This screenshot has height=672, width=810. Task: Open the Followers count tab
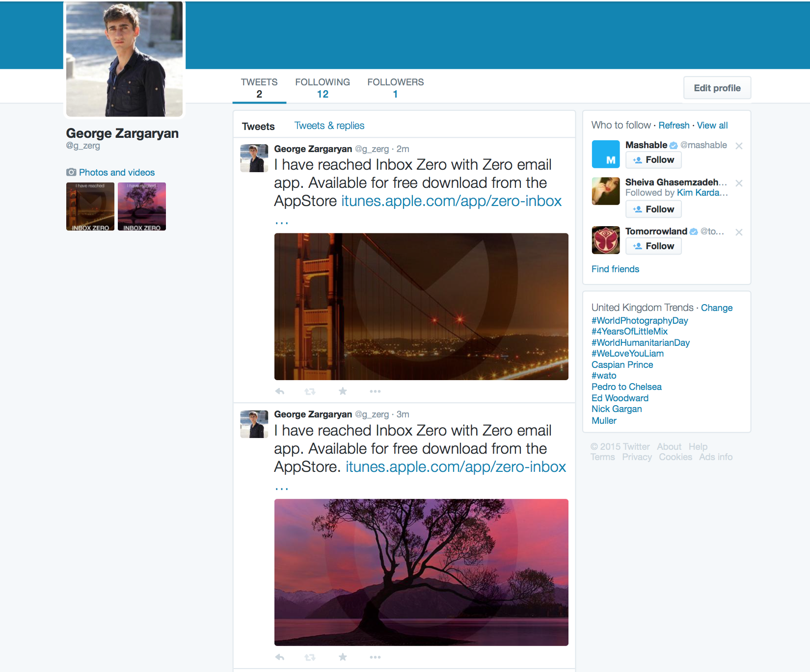point(395,88)
